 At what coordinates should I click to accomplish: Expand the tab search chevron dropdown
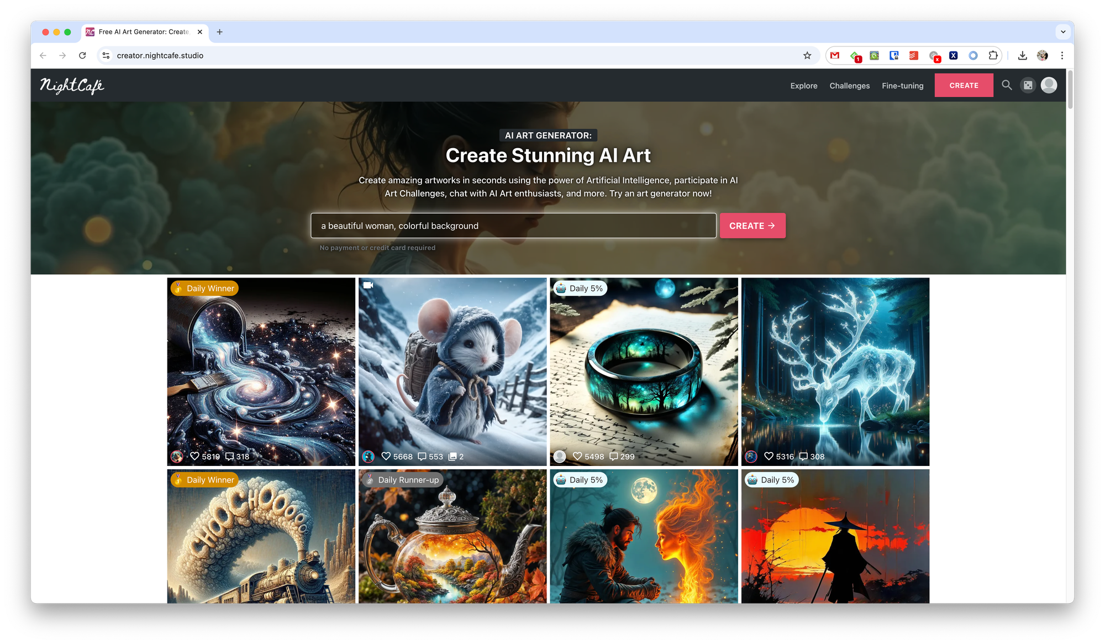(1063, 32)
